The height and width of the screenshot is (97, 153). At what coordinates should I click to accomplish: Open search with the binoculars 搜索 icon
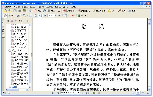pyautogui.click(x=51, y=11)
